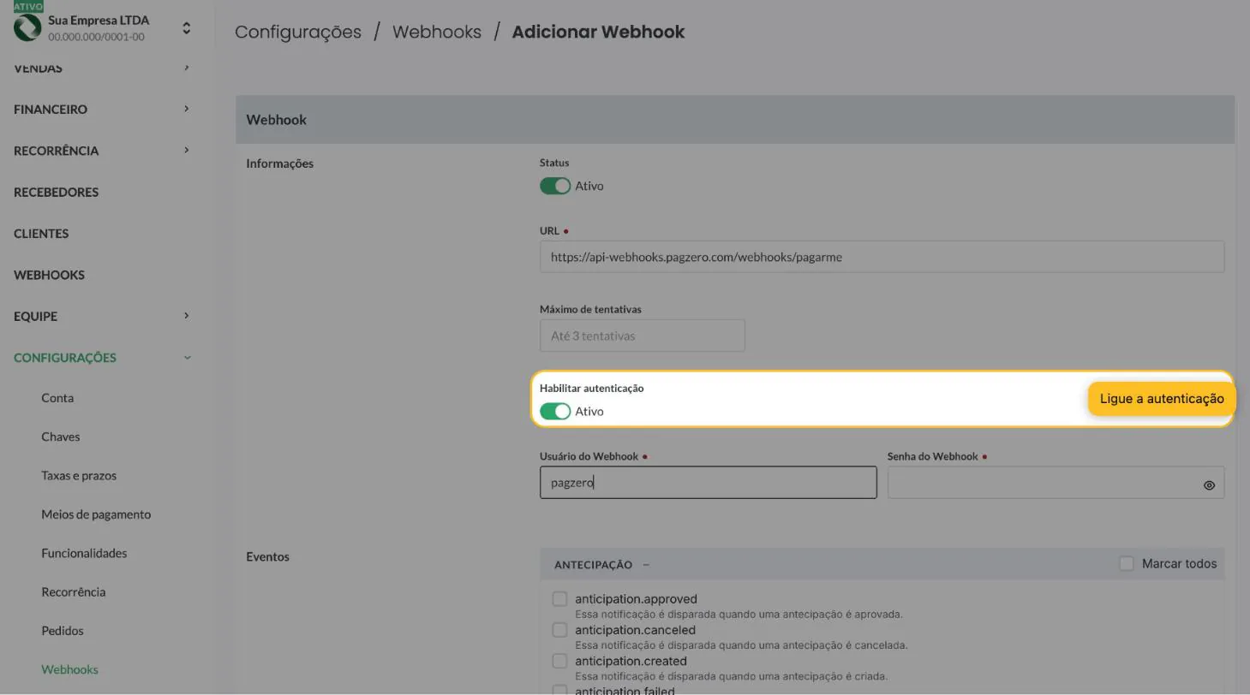
Task: Open the company switcher arrows
Action: pos(186,28)
